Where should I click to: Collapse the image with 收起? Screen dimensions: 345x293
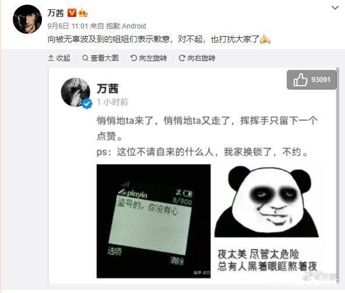tap(59, 58)
